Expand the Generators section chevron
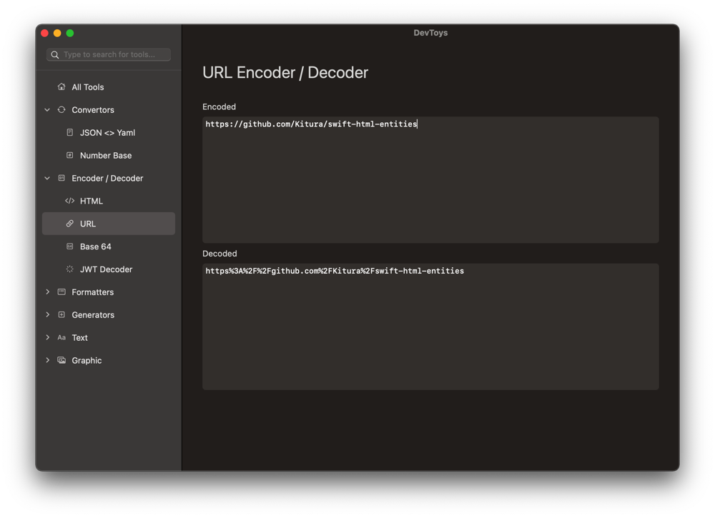 point(47,315)
